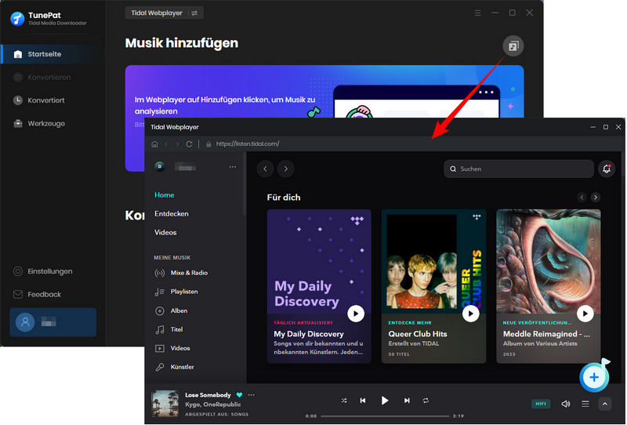Click the track progress bar
Viewport: 627px width, 425px height.
pyautogui.click(x=385, y=416)
